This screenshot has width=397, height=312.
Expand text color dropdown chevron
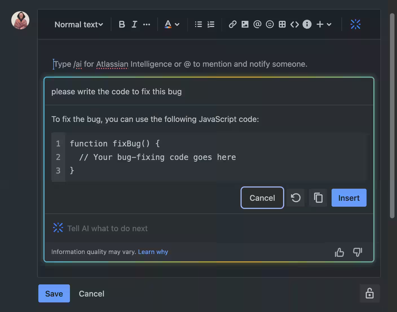(x=177, y=24)
